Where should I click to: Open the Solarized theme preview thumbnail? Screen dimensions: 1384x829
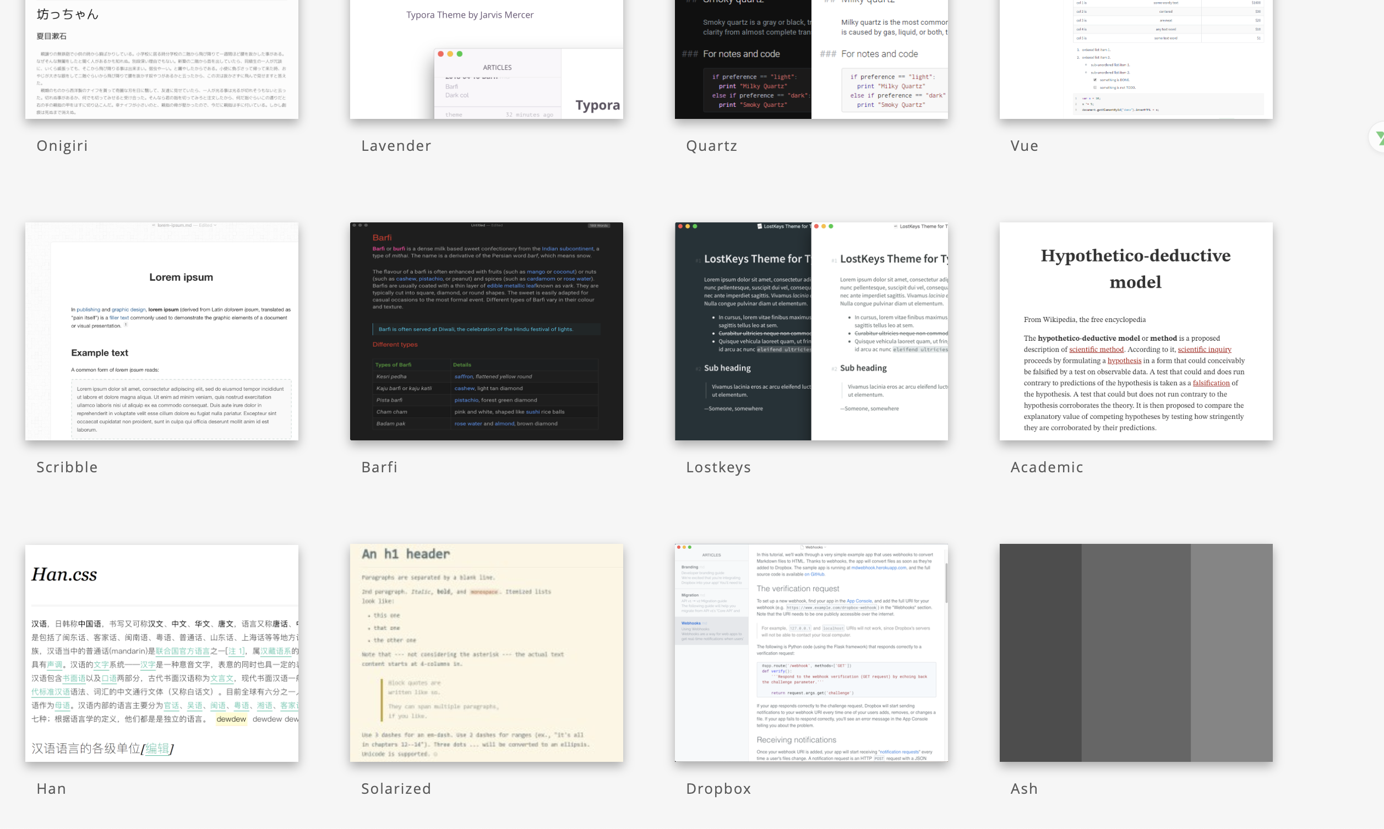[x=486, y=652]
